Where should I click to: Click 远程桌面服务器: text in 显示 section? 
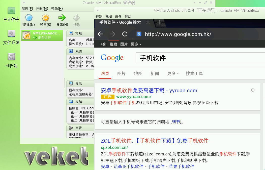(81, 94)
